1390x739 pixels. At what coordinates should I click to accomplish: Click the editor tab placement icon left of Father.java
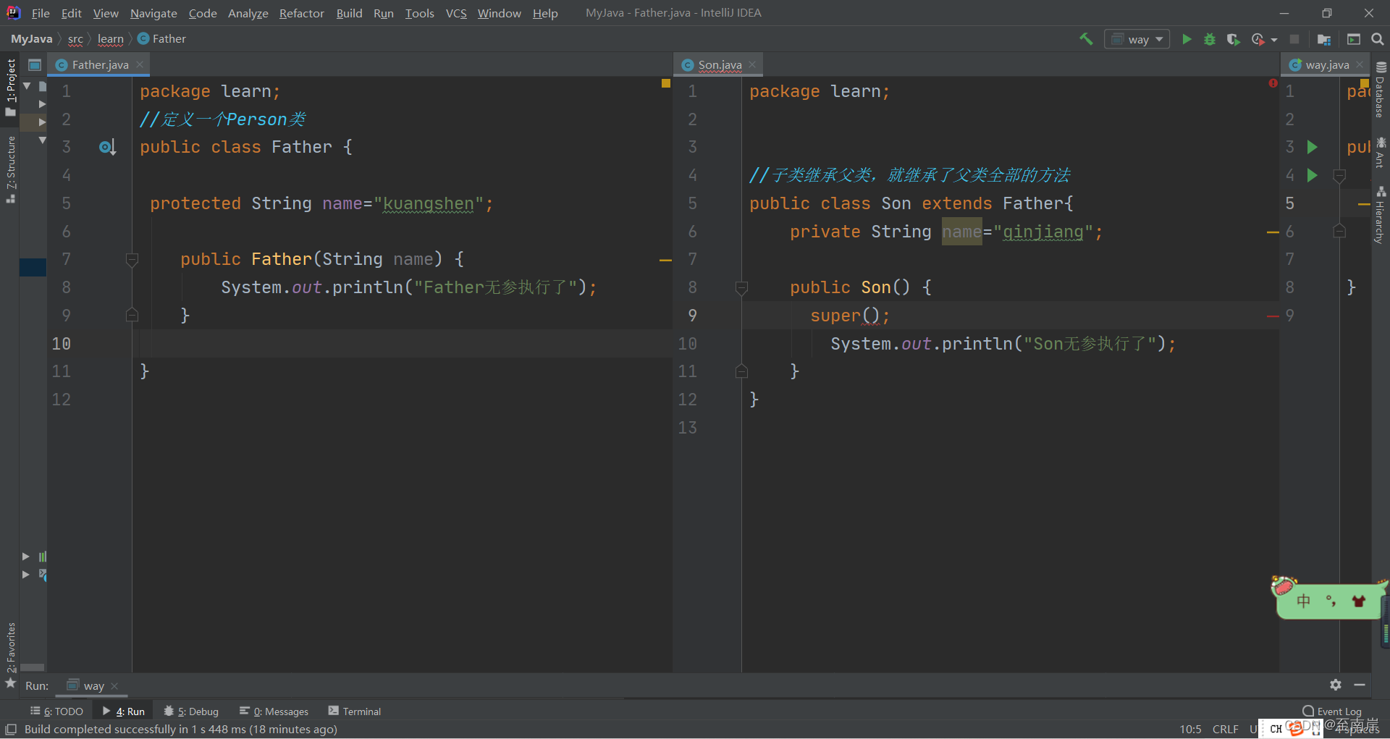pos(34,65)
